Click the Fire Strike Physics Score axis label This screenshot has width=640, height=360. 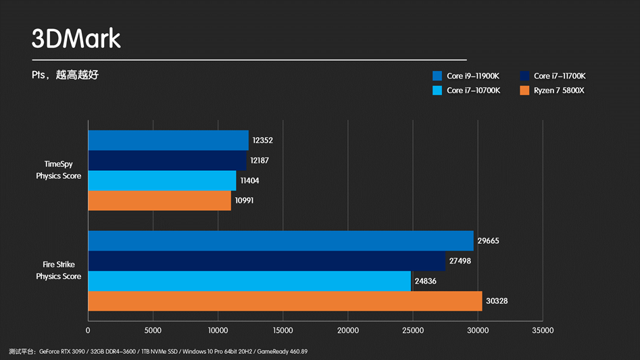[58, 270]
